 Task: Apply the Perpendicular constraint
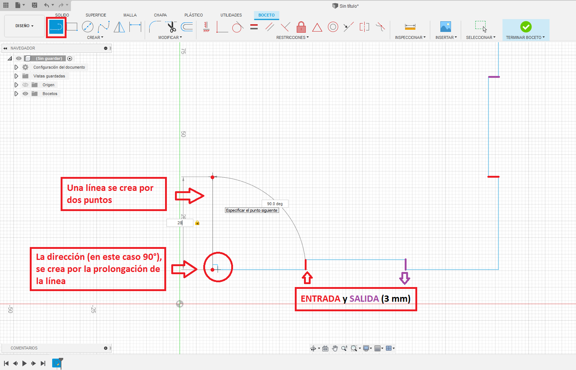(x=285, y=27)
